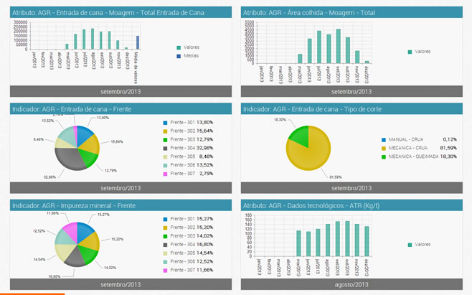Click the Entrada de cana - Tipo de corte header
472x295 pixels.
pyautogui.click(x=351, y=109)
